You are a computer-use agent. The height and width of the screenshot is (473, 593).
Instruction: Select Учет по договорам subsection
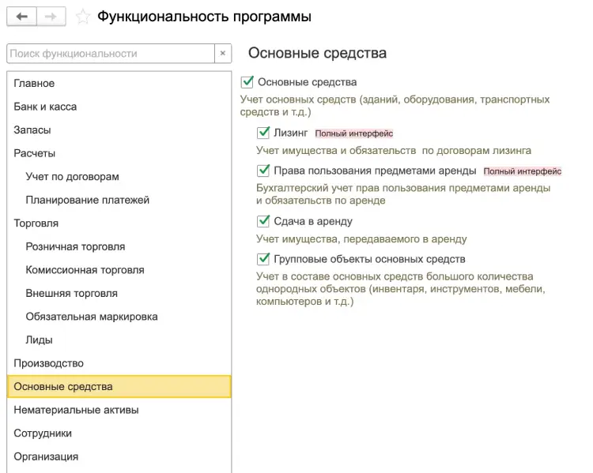tap(72, 177)
